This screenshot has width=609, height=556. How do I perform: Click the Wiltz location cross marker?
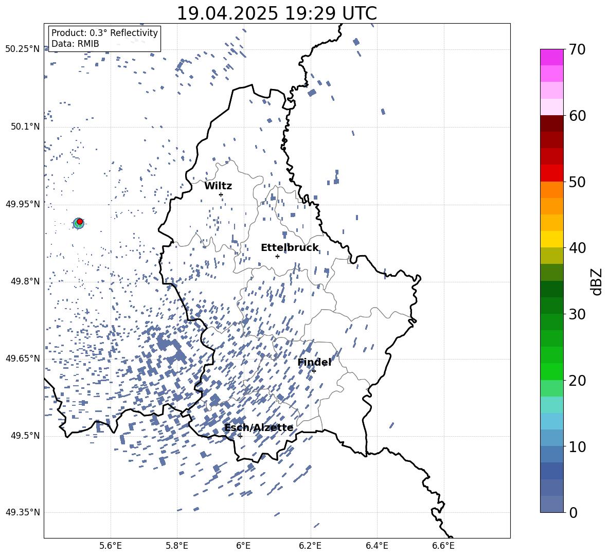point(221,194)
